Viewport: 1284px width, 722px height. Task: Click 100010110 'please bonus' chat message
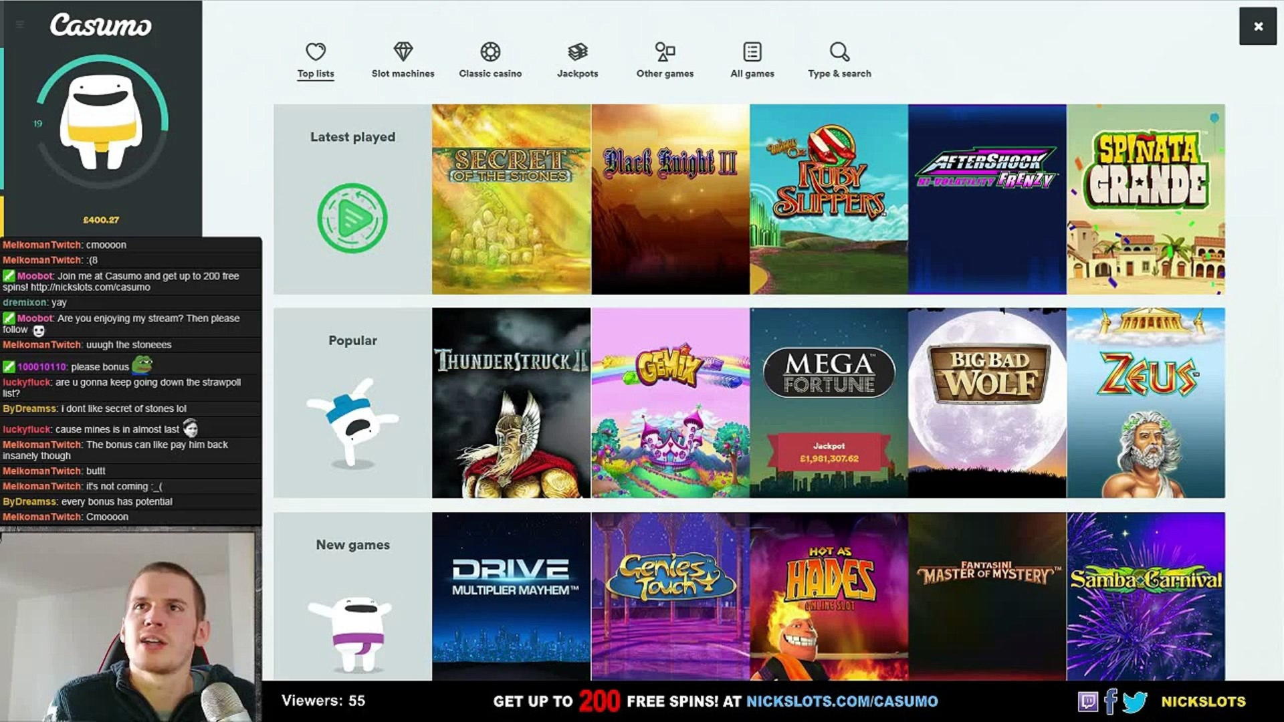[77, 366]
